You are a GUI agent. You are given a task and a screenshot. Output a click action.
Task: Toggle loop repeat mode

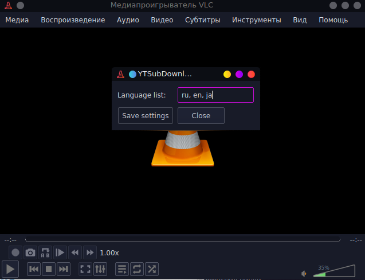(x=137, y=269)
